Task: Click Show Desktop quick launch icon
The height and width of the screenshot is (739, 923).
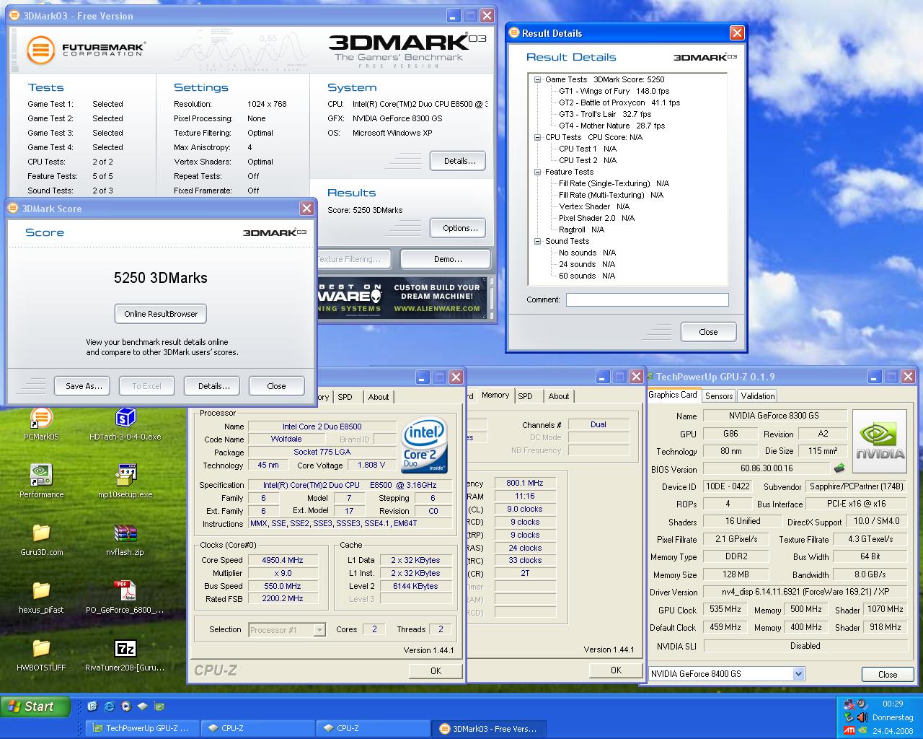Action: pos(92,707)
